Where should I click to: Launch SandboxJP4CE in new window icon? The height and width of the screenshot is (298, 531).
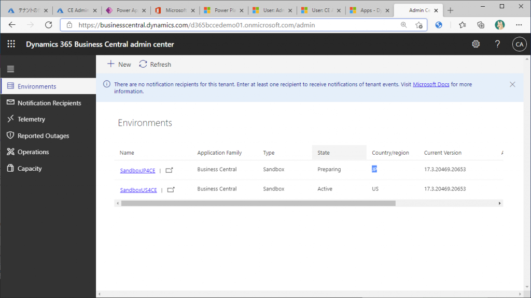click(x=170, y=170)
